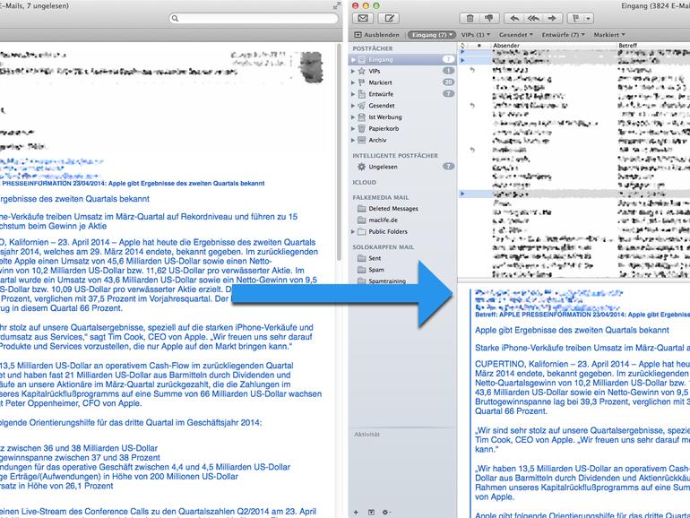The height and width of the screenshot is (518, 690).
Task: Open the Spamtraining folder
Action: (387, 281)
